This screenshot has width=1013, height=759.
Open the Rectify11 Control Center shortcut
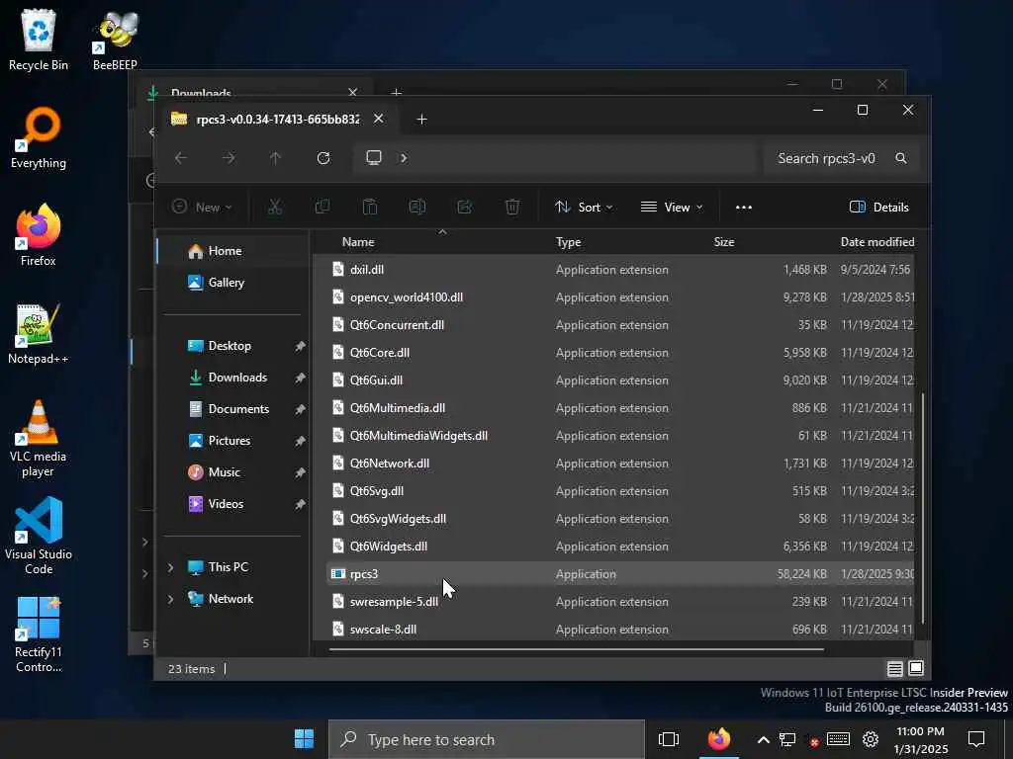pyautogui.click(x=39, y=634)
